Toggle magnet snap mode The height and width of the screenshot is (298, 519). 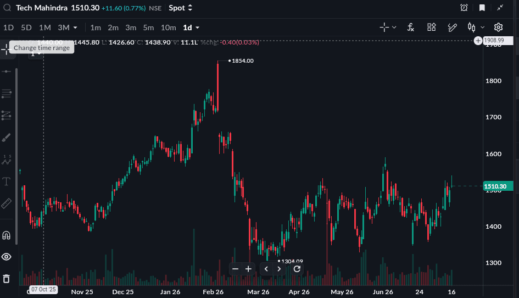[6, 235]
